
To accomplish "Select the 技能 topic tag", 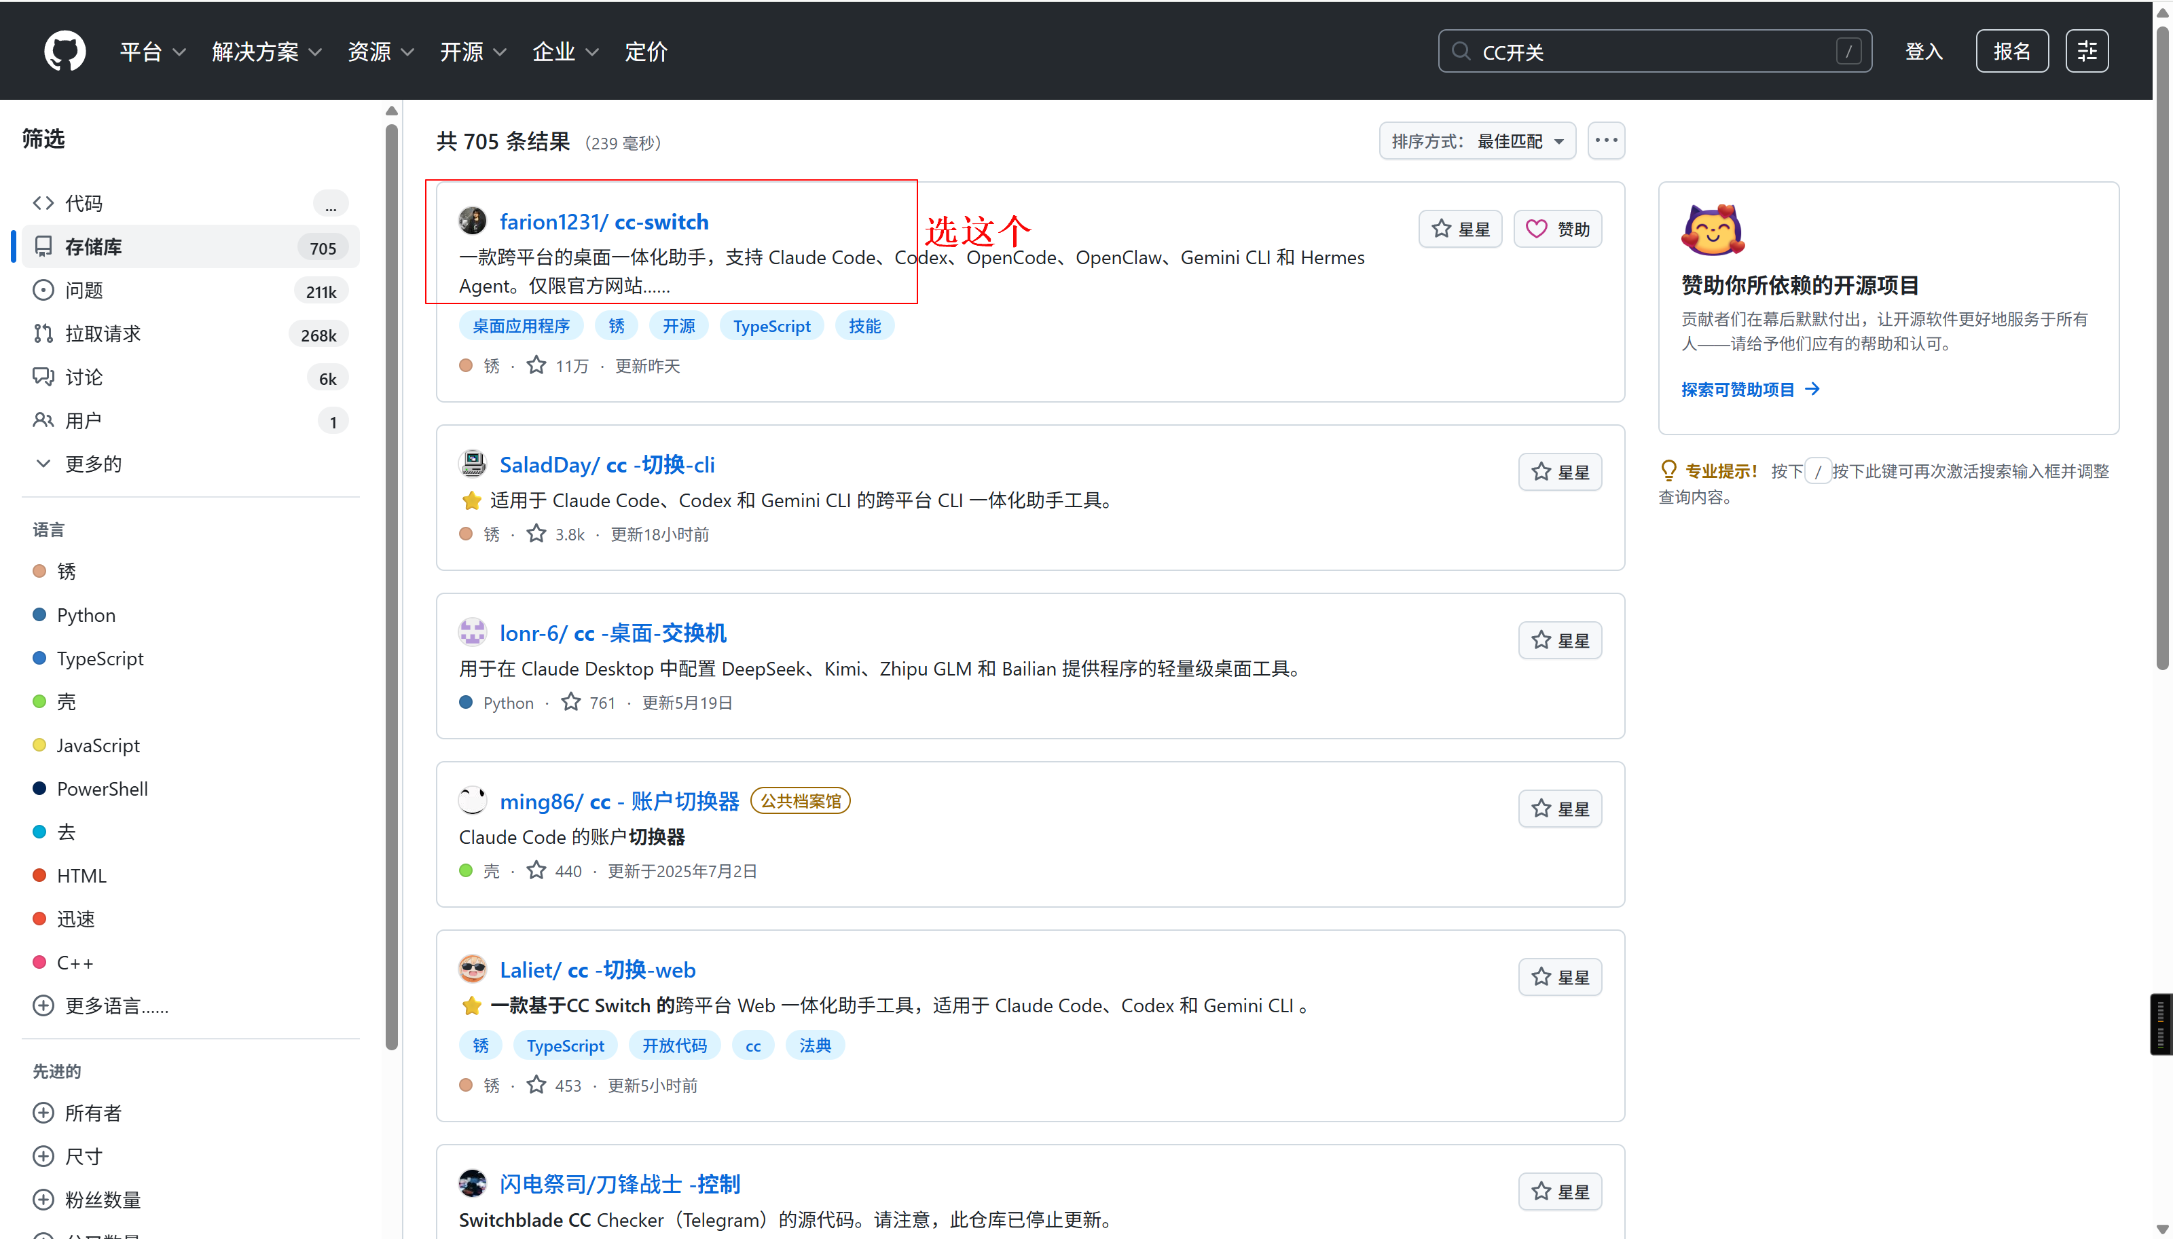I will pos(864,326).
